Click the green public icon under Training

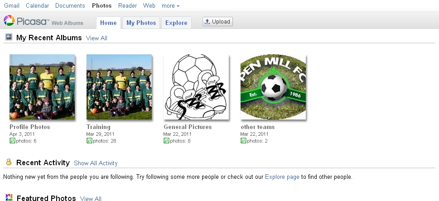point(89,140)
